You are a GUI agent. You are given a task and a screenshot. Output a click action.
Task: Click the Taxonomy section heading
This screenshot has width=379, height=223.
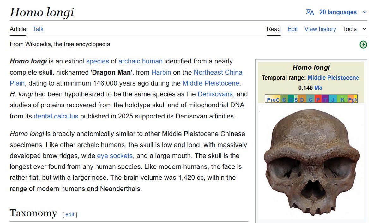[33, 213]
